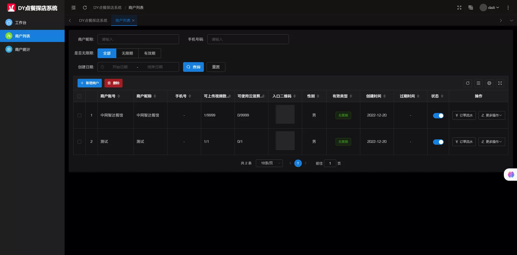Open table density settings icon
Screen dimensions: 517x255
(x=478, y=83)
